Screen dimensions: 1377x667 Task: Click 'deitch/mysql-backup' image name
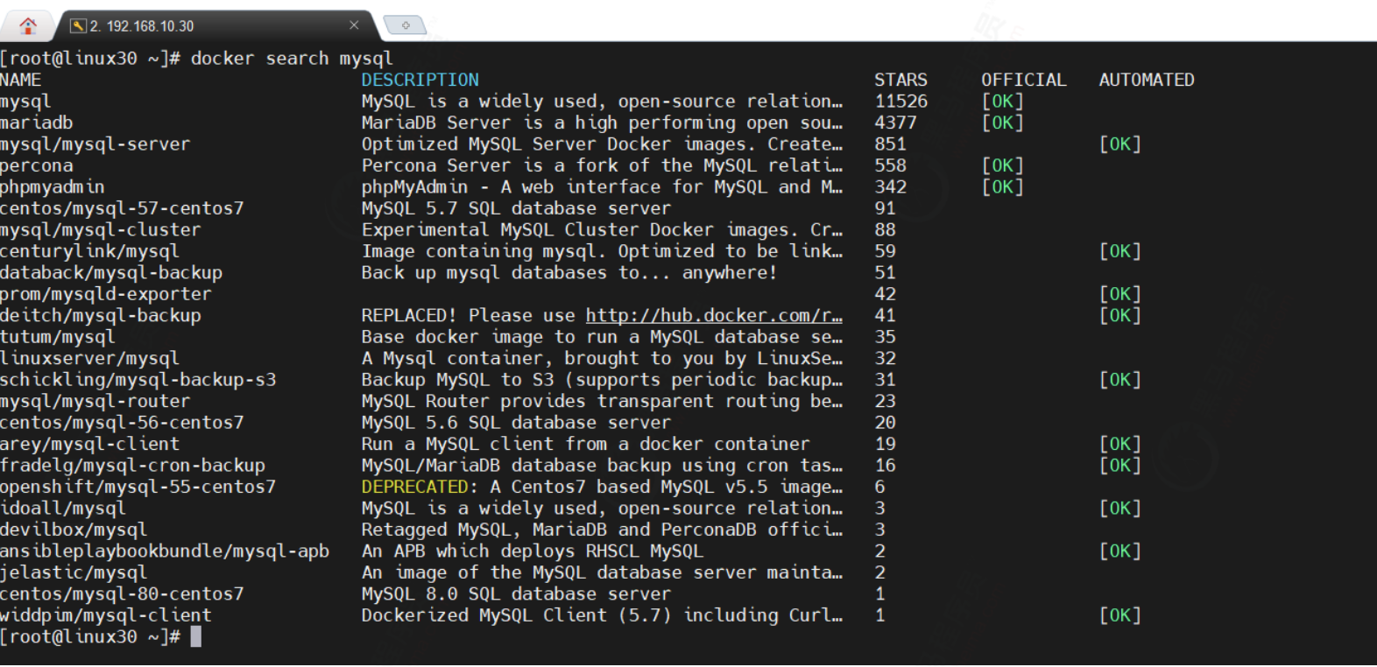tap(101, 315)
